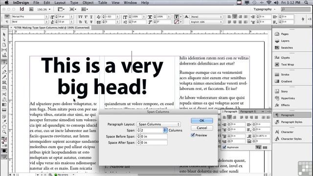Click the Space After Span field

coord(154,142)
